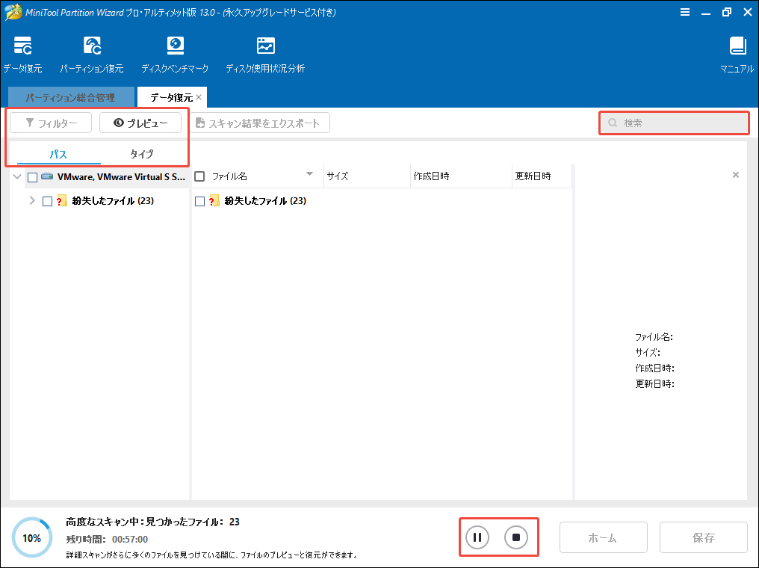Open the パーティション復元 (Partition Recovery) tool
759x568 pixels.
click(91, 52)
